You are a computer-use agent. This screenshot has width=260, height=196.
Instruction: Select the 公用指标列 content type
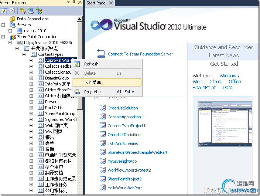tap(56, 190)
